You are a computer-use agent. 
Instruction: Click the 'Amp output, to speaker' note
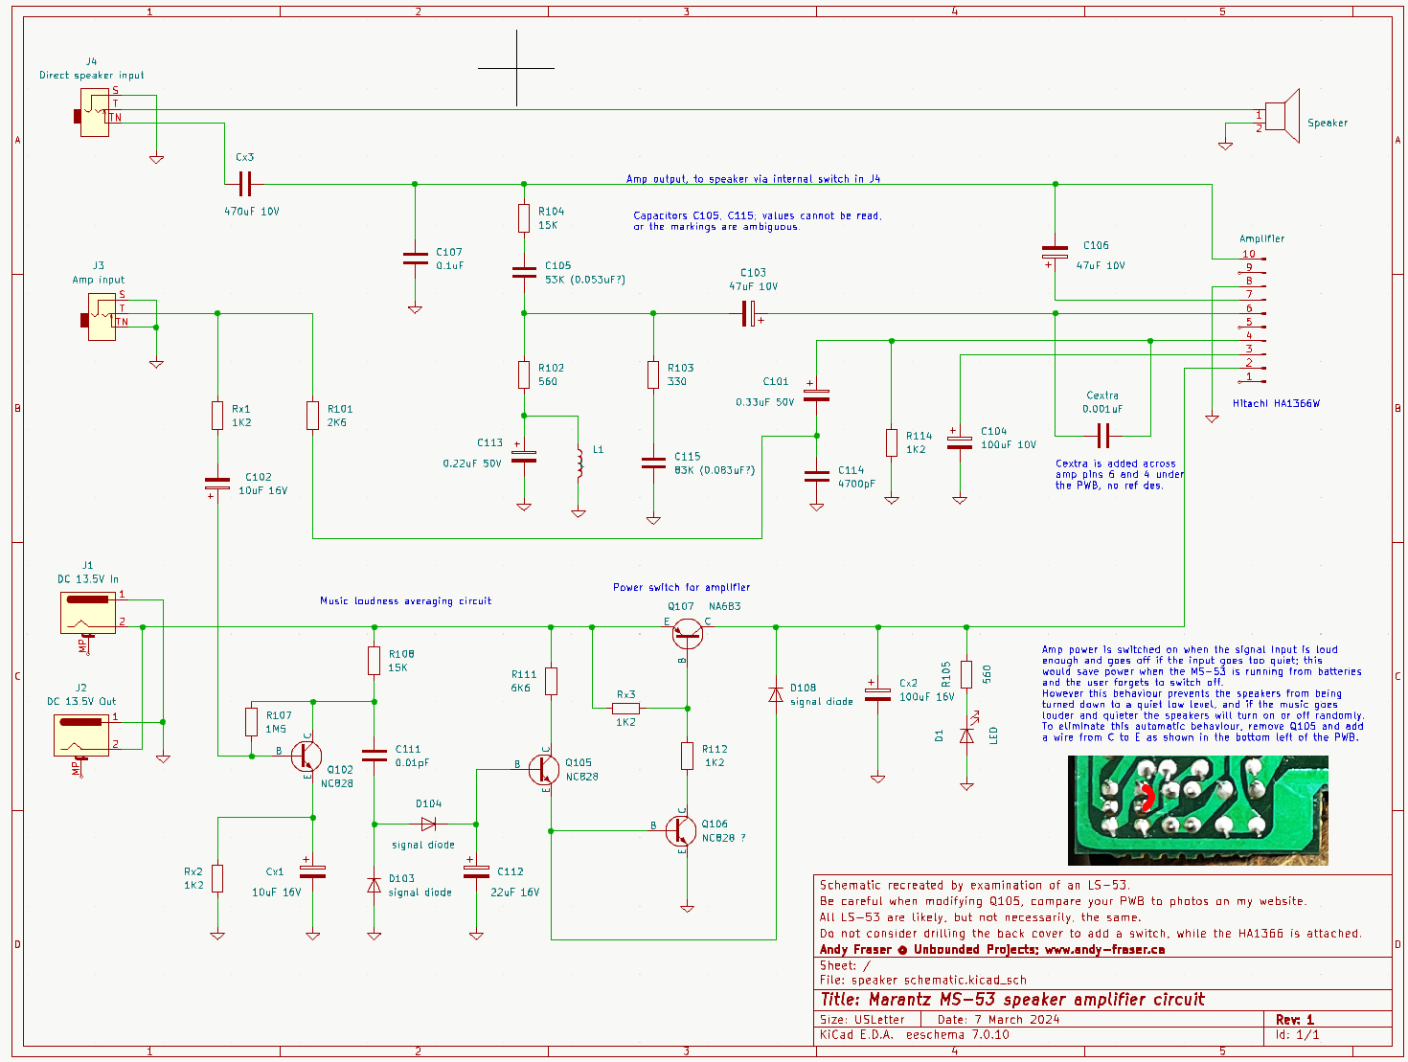click(753, 179)
